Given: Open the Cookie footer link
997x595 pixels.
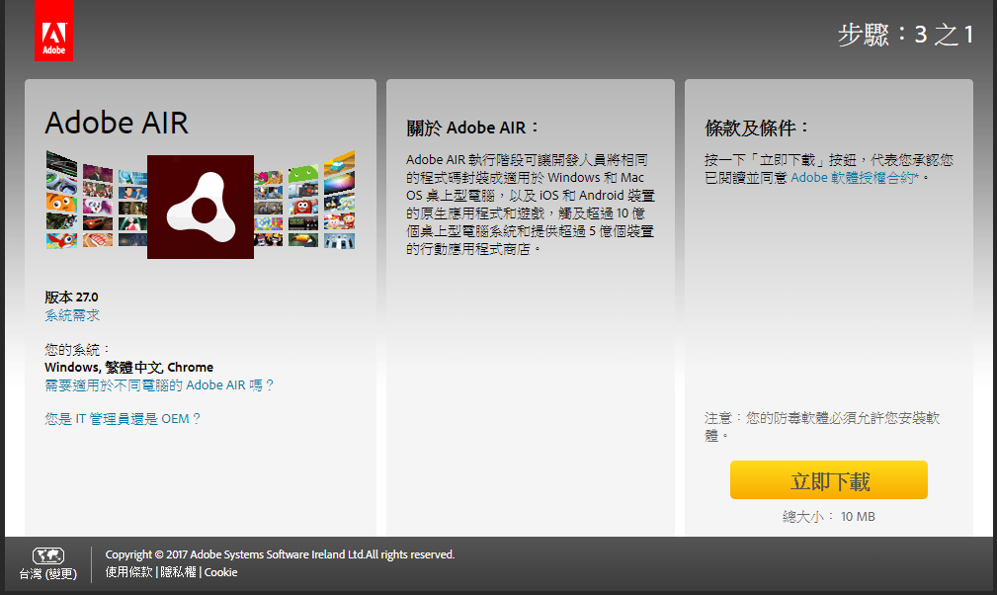Looking at the screenshot, I should click(220, 572).
